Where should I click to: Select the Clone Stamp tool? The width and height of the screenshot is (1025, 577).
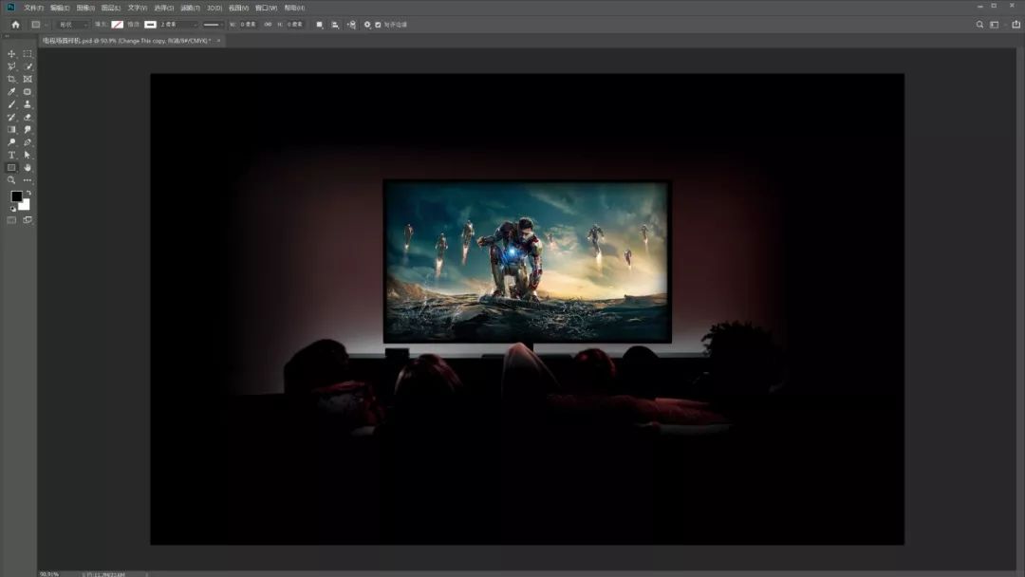coord(28,103)
